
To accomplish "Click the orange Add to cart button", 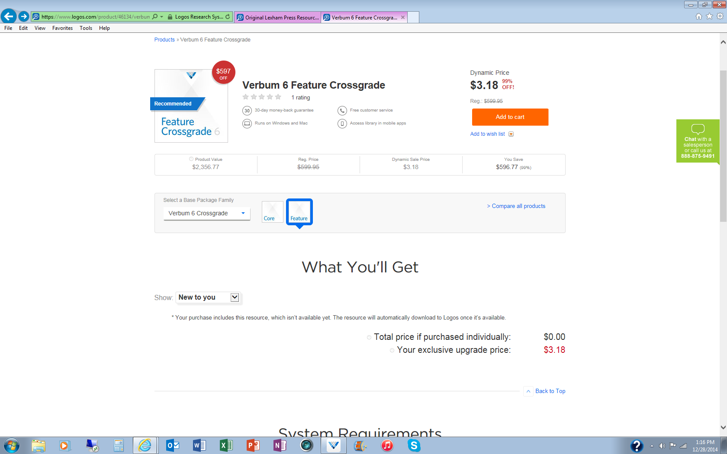I will pos(510,117).
